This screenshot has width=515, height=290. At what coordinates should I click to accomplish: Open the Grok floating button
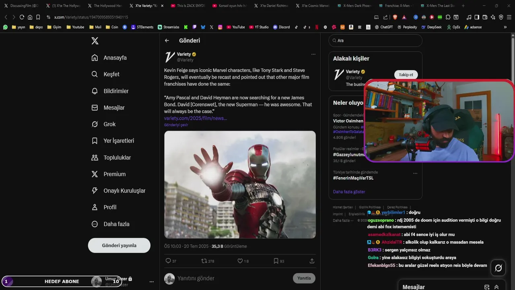pos(498,268)
